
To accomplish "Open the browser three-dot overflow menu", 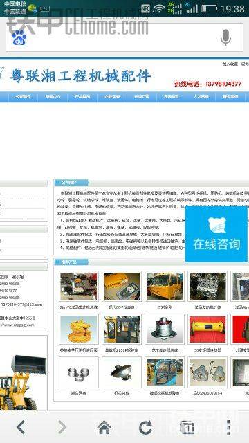I will (x=229, y=427).
